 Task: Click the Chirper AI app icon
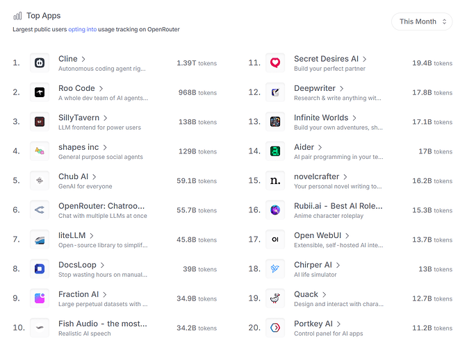(x=275, y=269)
